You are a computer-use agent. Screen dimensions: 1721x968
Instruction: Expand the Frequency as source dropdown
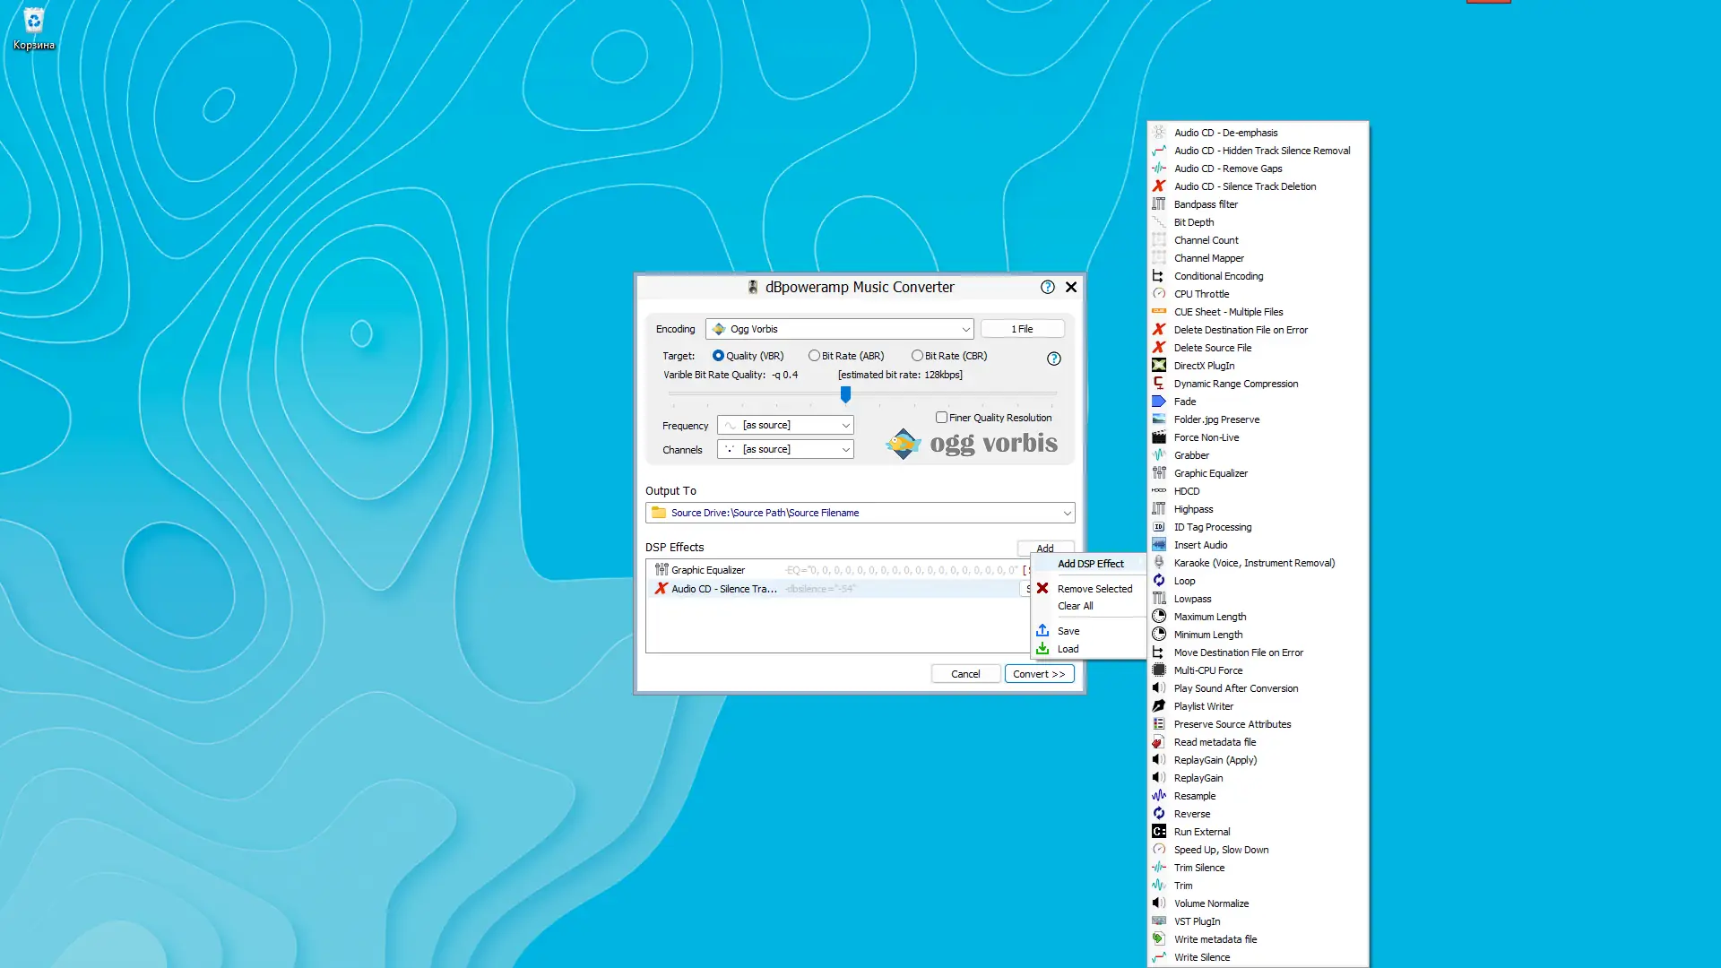[x=785, y=425]
